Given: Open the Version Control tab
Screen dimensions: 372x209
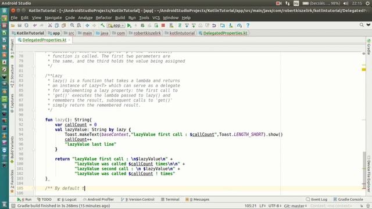Looking at the screenshot, I should coord(138,200).
